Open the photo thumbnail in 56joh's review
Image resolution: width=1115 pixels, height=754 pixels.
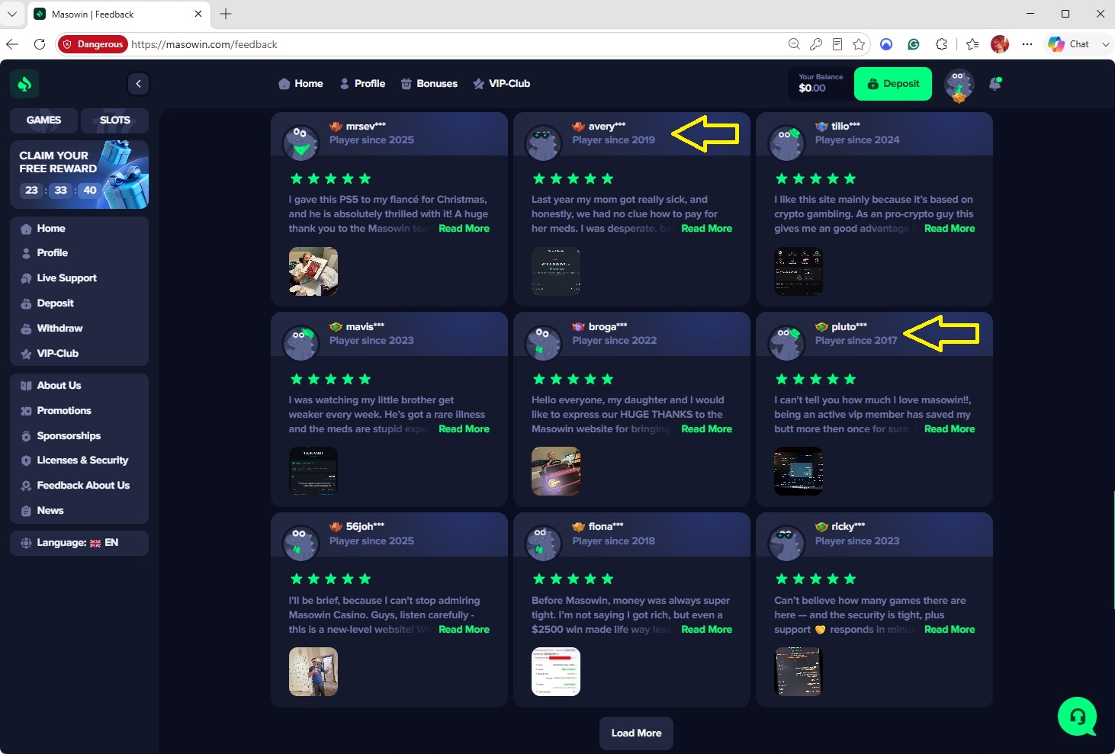pos(313,672)
